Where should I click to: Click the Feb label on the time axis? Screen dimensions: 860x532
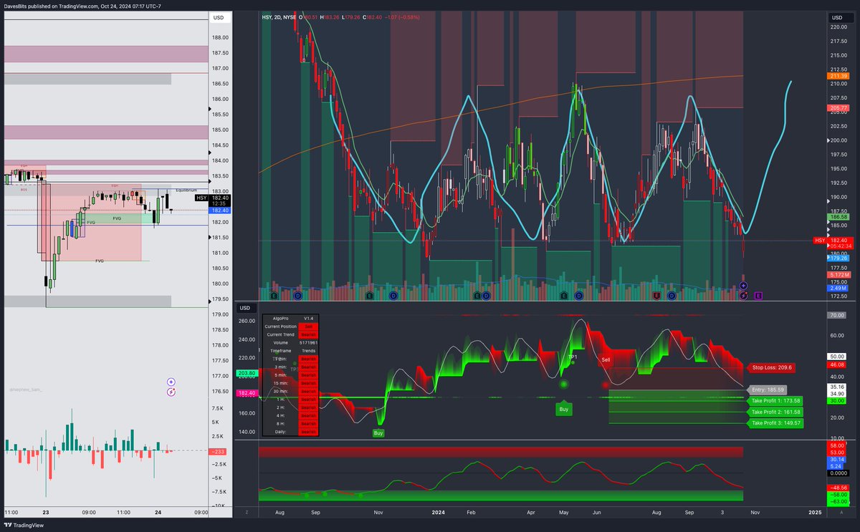point(471,513)
